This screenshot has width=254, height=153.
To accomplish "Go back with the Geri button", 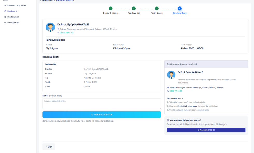I will pyautogui.click(x=49, y=147).
